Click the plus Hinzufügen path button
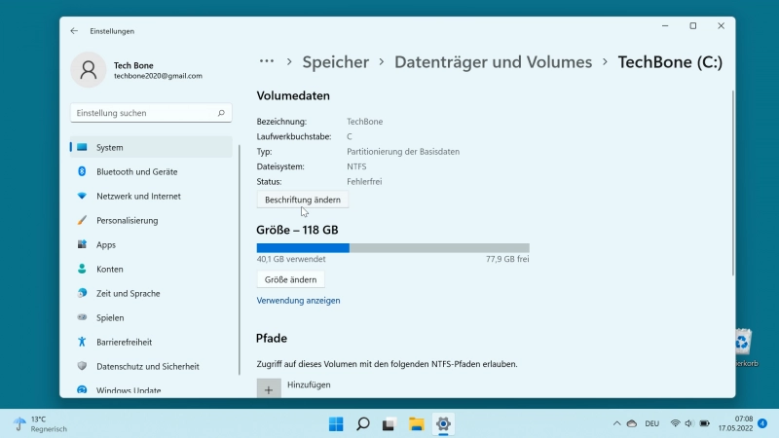 (269, 388)
